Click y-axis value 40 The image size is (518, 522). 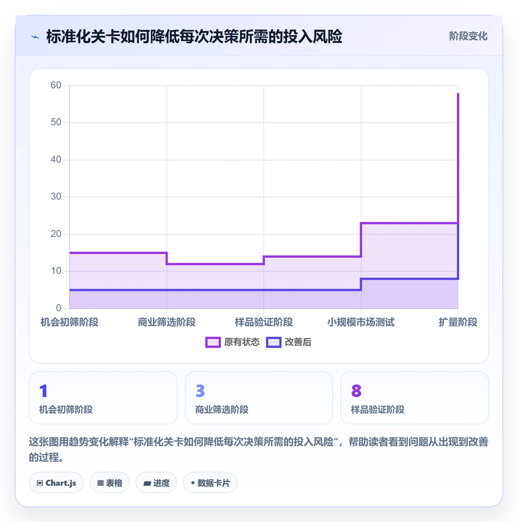click(x=56, y=160)
